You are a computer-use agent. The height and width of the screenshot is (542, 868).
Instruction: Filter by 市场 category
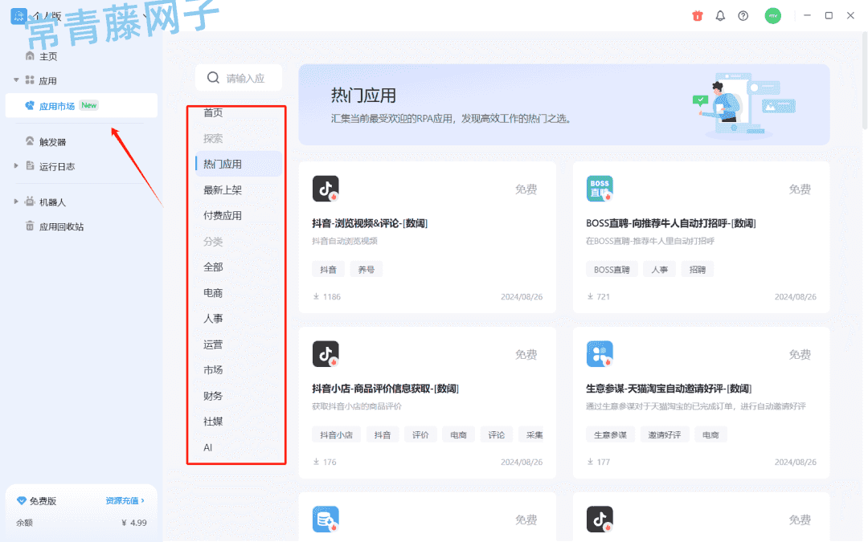[213, 370]
